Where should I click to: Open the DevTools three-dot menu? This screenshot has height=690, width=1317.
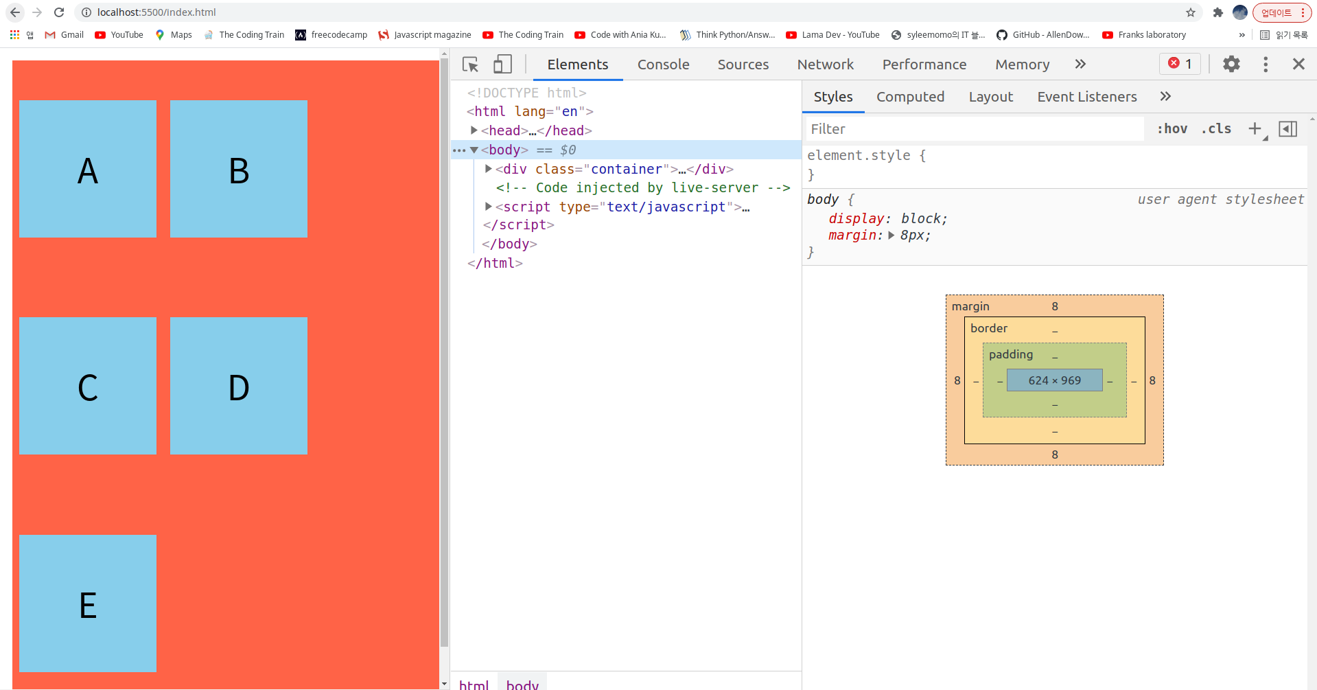[x=1266, y=64]
